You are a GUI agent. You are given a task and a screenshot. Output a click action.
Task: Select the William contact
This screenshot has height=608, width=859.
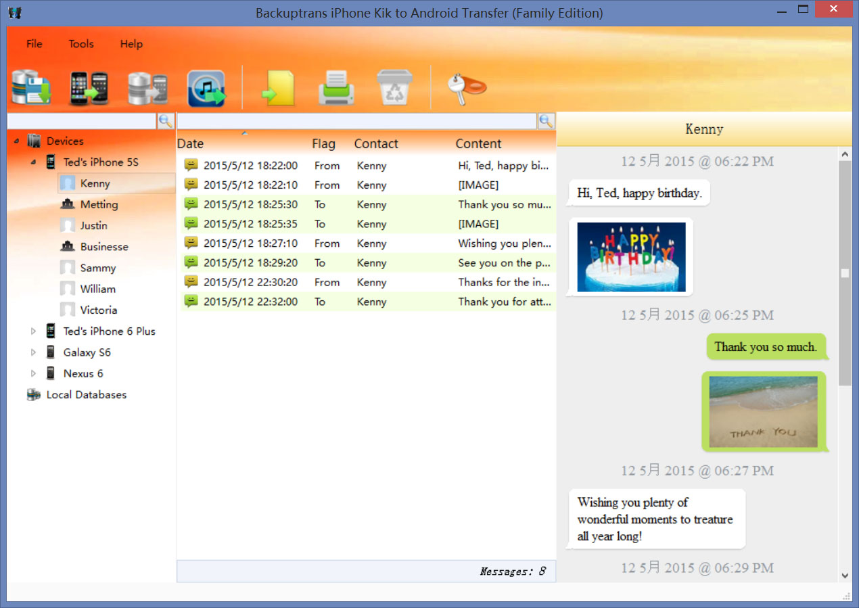[97, 289]
